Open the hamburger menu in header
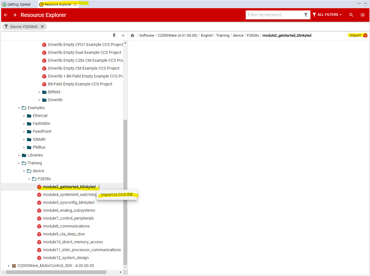Screen dimensions: 370x276 [363, 15]
